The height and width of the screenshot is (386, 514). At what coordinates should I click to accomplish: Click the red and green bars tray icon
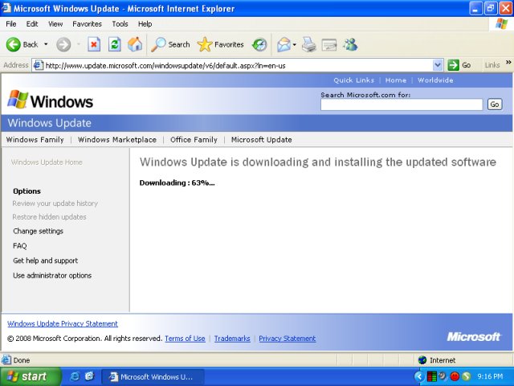point(432,376)
